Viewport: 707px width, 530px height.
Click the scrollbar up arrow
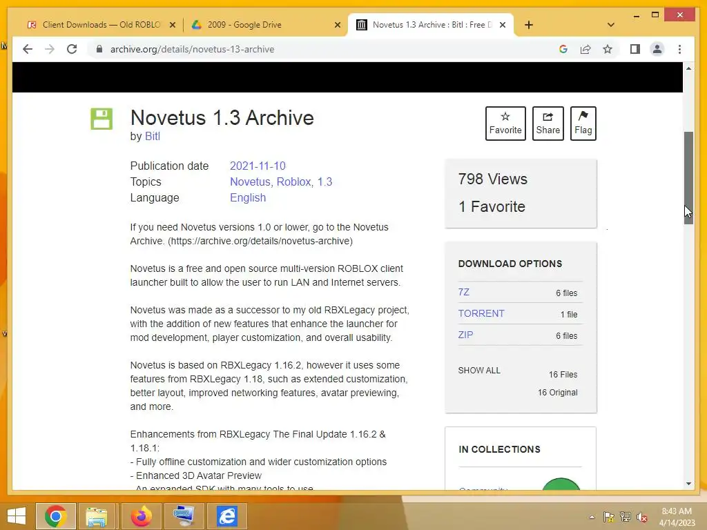tap(688, 68)
